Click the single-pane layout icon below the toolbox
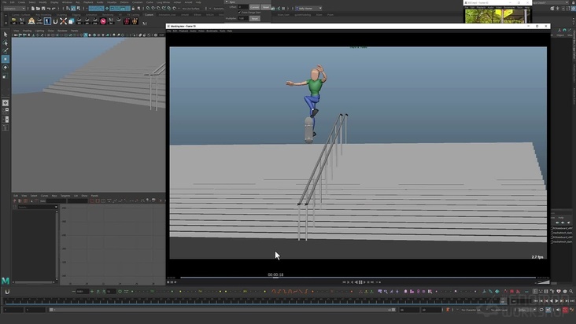576x324 pixels. [x=6, y=103]
